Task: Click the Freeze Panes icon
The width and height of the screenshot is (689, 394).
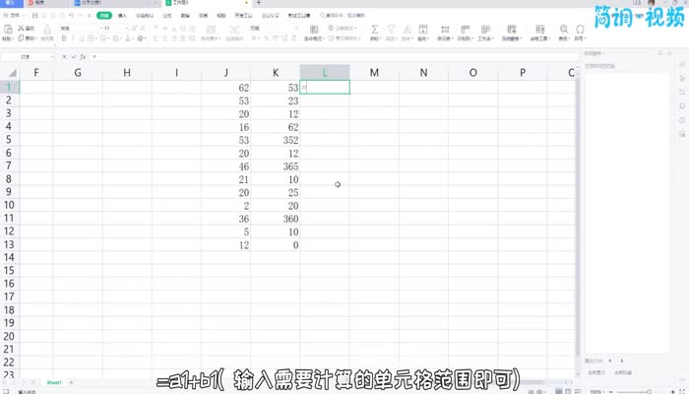Action: click(x=513, y=31)
